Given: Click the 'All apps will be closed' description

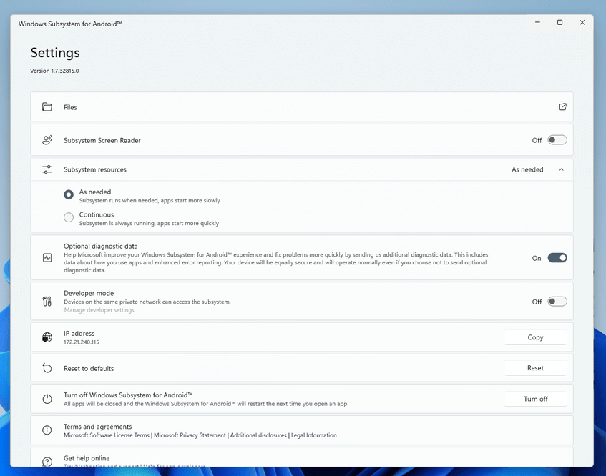Looking at the screenshot, I should pyautogui.click(x=205, y=404).
